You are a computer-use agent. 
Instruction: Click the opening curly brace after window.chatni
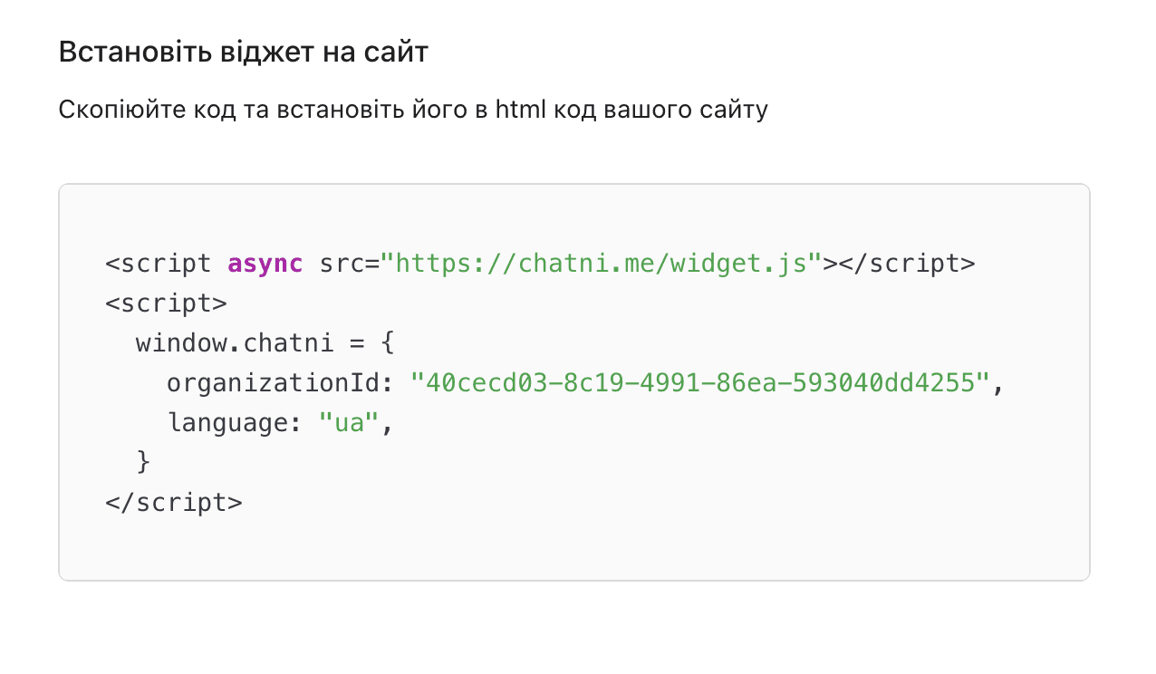387,343
